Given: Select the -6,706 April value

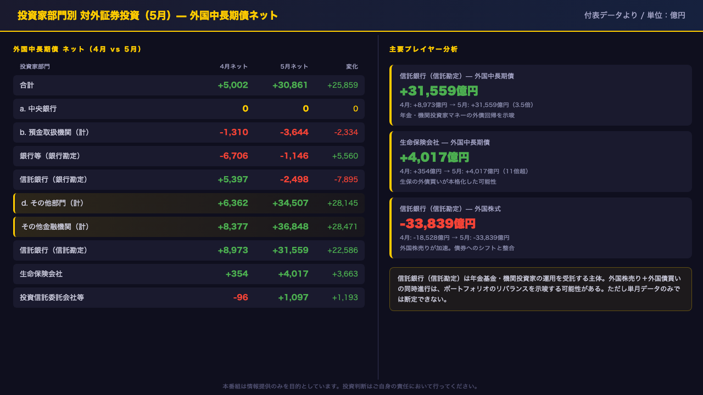Looking at the screenshot, I should (x=234, y=156).
